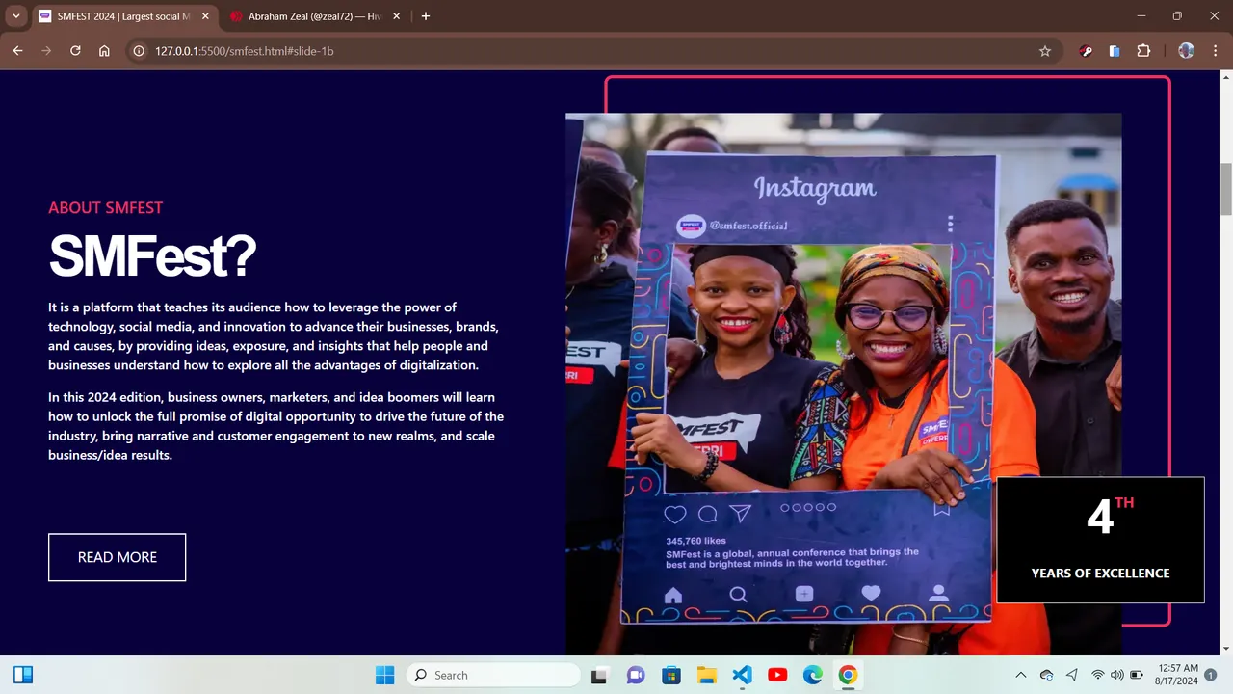Open YouTube from the taskbar
The image size is (1233, 694).
[777, 675]
